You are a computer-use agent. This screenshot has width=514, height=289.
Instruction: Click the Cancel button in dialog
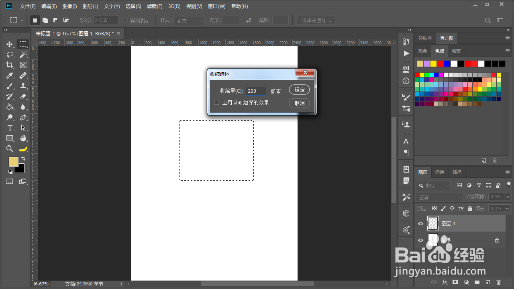tap(300, 103)
